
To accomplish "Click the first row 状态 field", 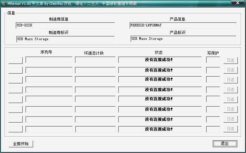I will pos(160,60).
